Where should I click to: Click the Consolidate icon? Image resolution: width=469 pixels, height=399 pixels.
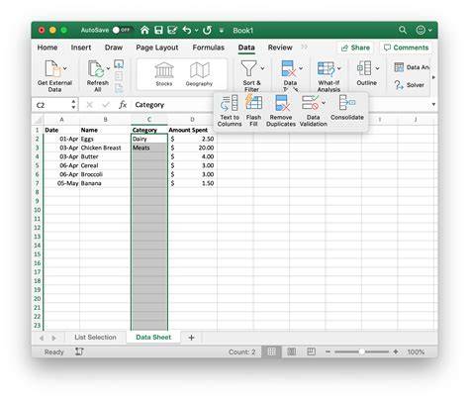347,103
